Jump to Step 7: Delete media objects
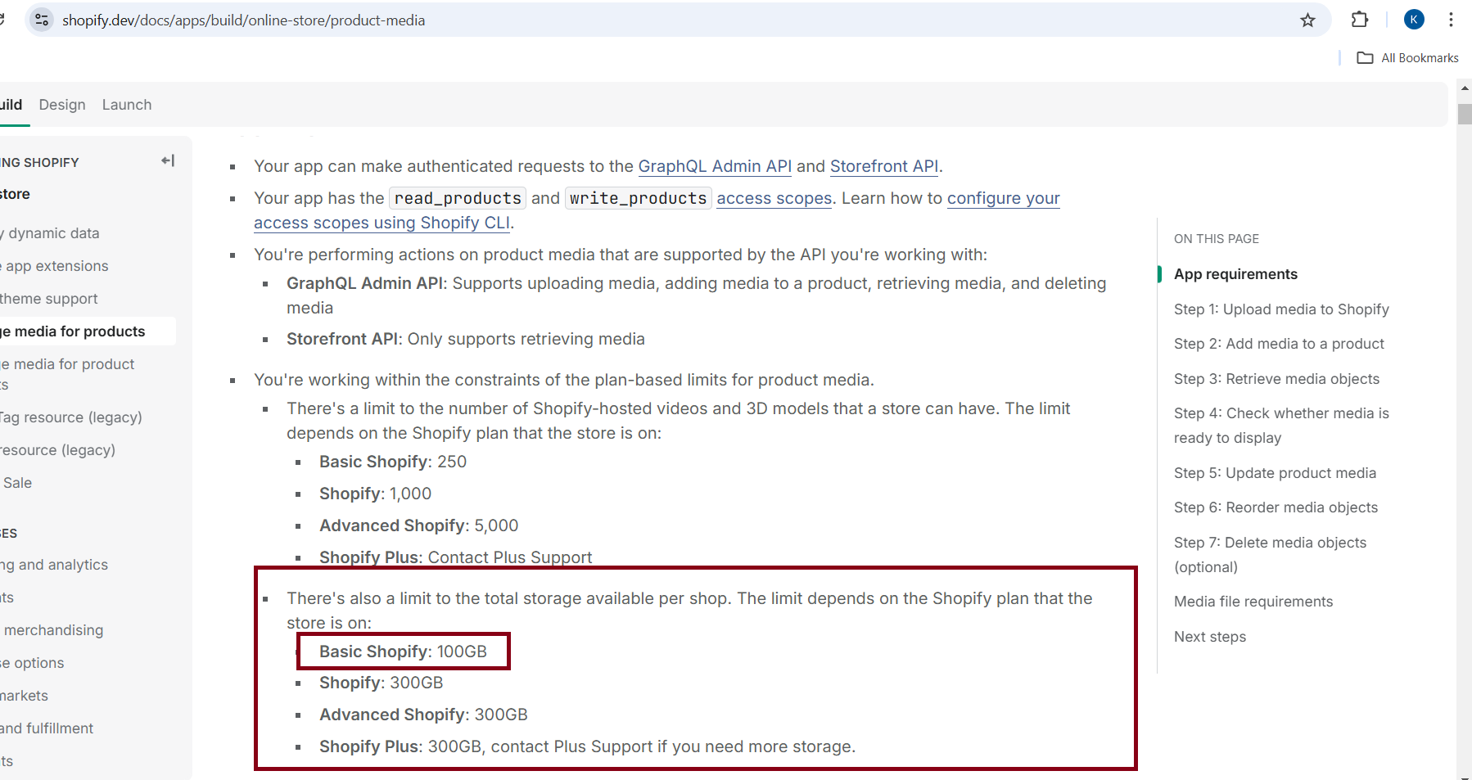The image size is (1472, 780). pos(1270,554)
